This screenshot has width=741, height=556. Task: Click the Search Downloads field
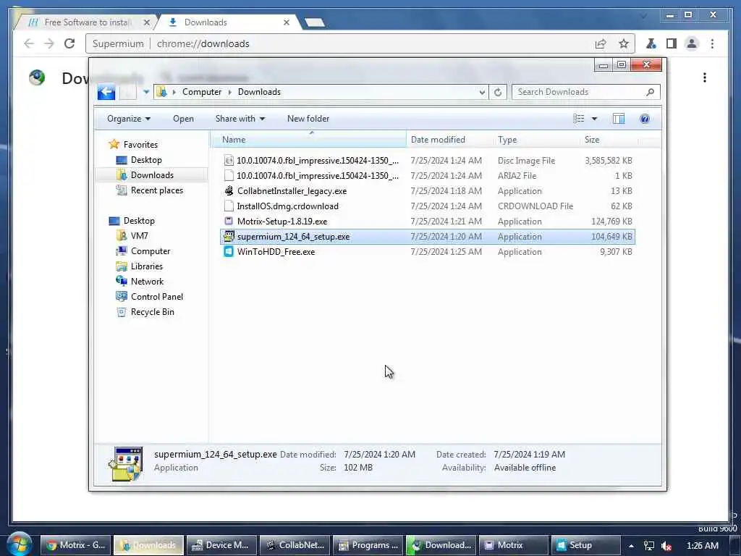pos(585,92)
